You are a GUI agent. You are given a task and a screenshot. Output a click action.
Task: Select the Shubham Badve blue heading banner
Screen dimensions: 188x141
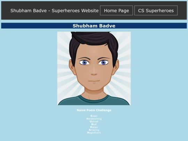pos(94,26)
